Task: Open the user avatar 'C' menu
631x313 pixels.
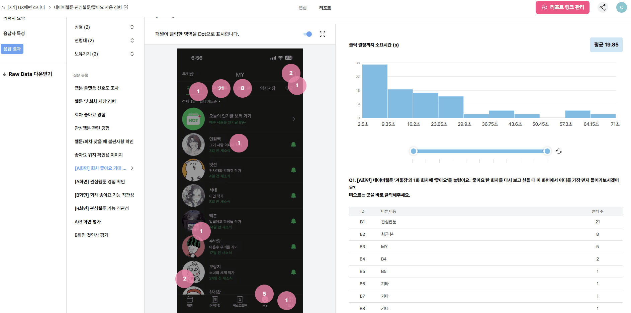Action: [x=622, y=7]
